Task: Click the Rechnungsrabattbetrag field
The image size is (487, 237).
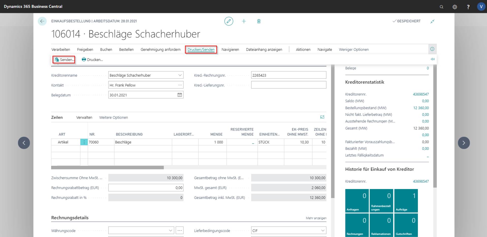Action: [146, 188]
